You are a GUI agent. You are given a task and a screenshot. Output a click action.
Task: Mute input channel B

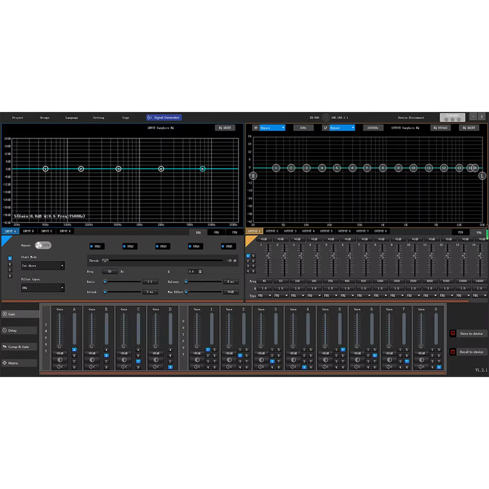pos(92,367)
